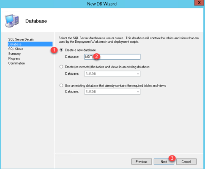Screen dimensions: 205x169
Task: Jump to the Summary step
Action: pos(14,54)
